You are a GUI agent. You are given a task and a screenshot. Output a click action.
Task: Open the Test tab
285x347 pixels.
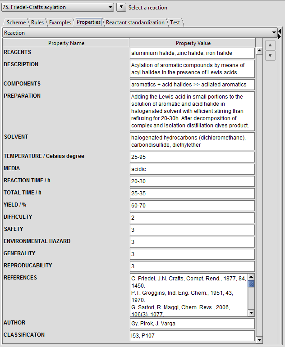[175, 23]
